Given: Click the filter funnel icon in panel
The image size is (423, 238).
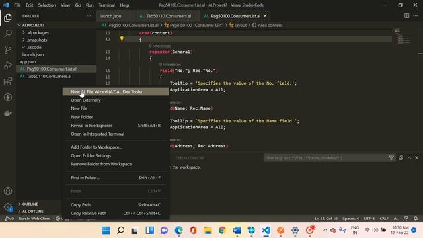Looking at the screenshot, I should (x=391, y=158).
